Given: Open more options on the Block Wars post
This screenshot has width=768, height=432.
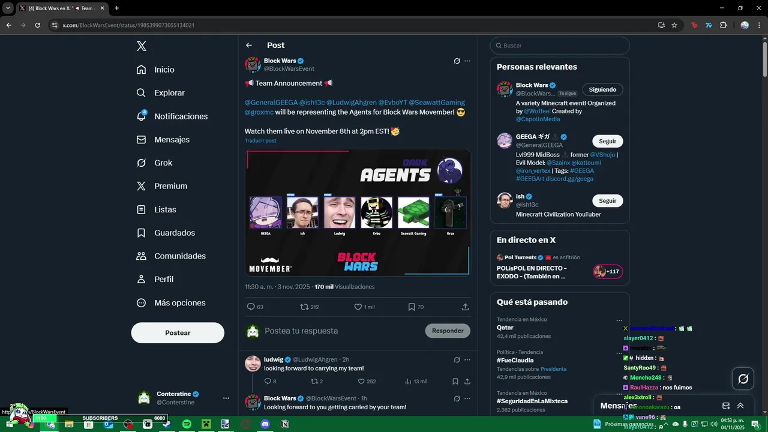Looking at the screenshot, I should click(x=467, y=61).
